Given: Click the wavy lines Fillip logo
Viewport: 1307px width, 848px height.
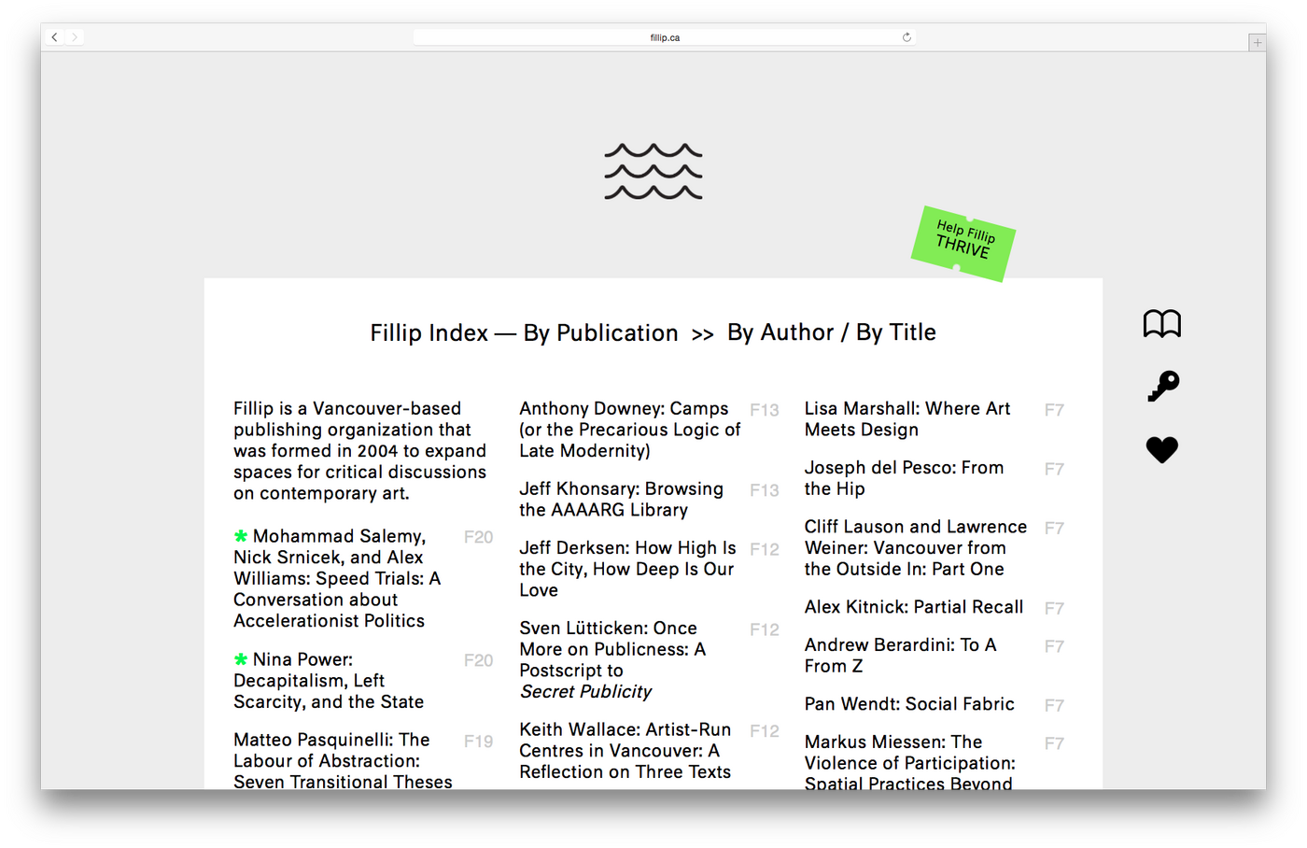Looking at the screenshot, I should pyautogui.click(x=653, y=172).
